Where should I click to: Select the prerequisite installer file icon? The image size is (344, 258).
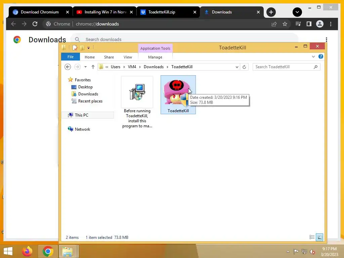pos(137,92)
